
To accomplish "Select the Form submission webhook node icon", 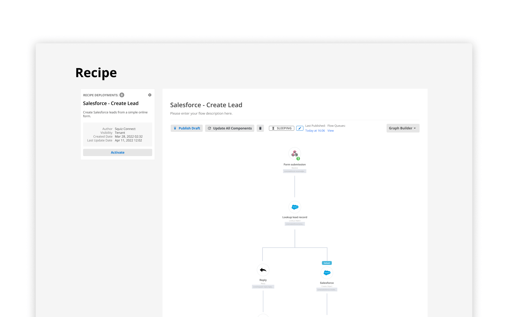I will [295, 153].
